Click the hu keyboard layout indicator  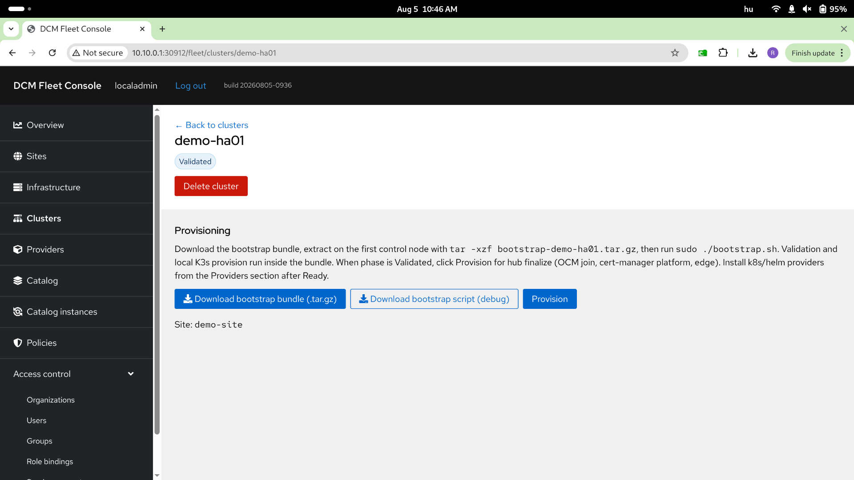pos(749,9)
